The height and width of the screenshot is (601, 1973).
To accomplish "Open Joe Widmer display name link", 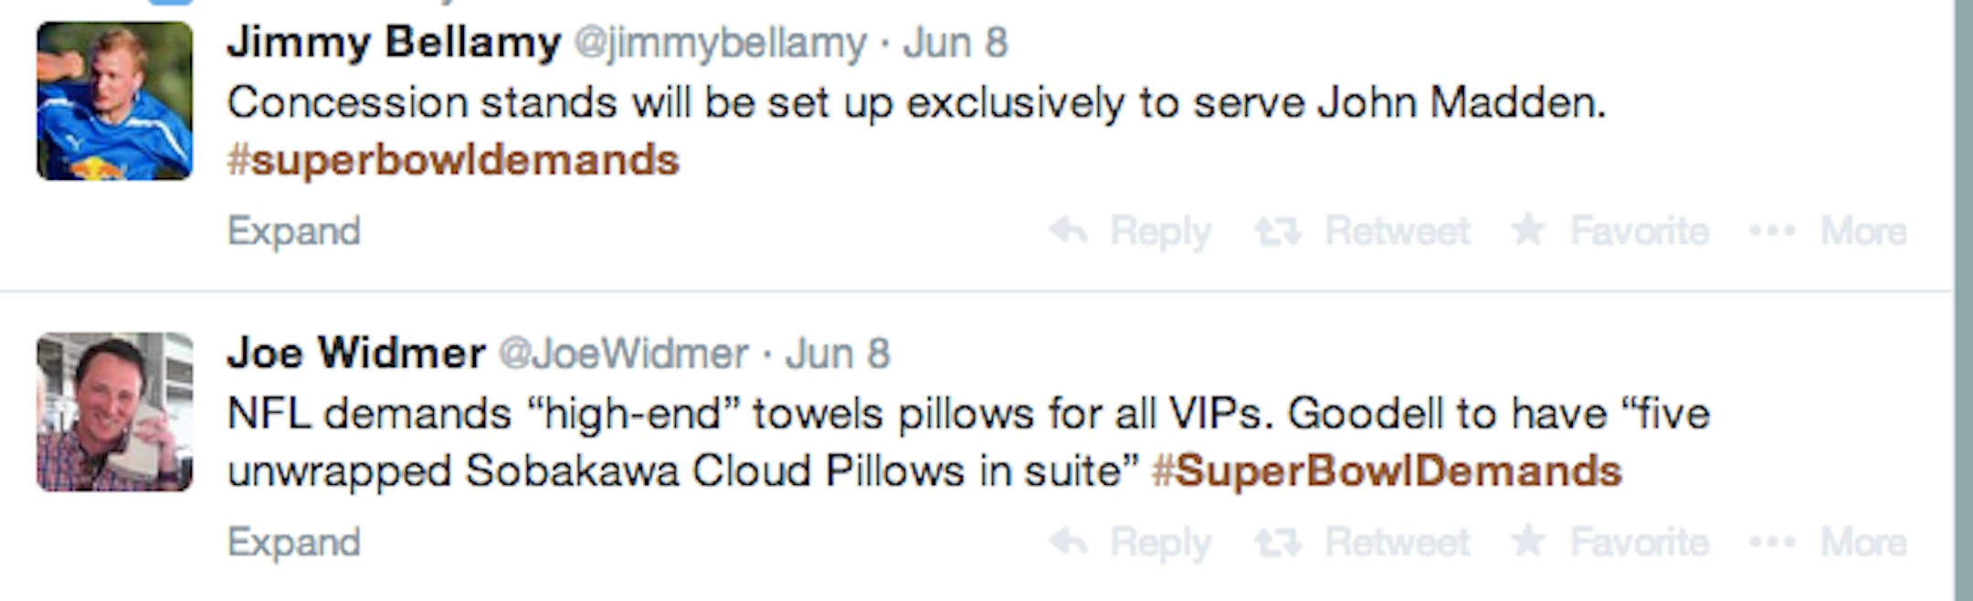I will pyautogui.click(x=356, y=353).
